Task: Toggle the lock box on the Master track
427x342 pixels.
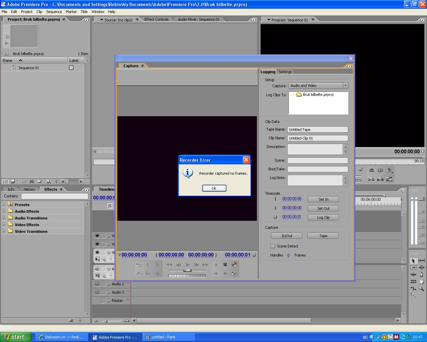Action: click(x=103, y=301)
